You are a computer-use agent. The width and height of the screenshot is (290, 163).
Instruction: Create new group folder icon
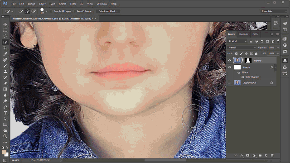260,156
